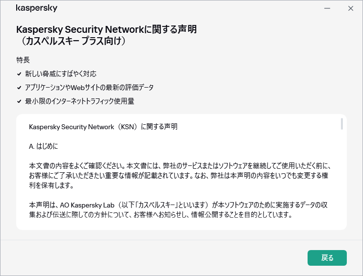Click the checkmark beside 最小限のインターネットトラフィック使用量
363x276 pixels.
[x=19, y=101]
